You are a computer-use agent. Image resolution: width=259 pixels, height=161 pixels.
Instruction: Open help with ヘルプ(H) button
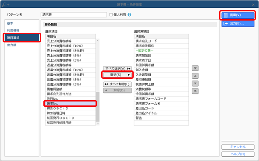coord(238,154)
